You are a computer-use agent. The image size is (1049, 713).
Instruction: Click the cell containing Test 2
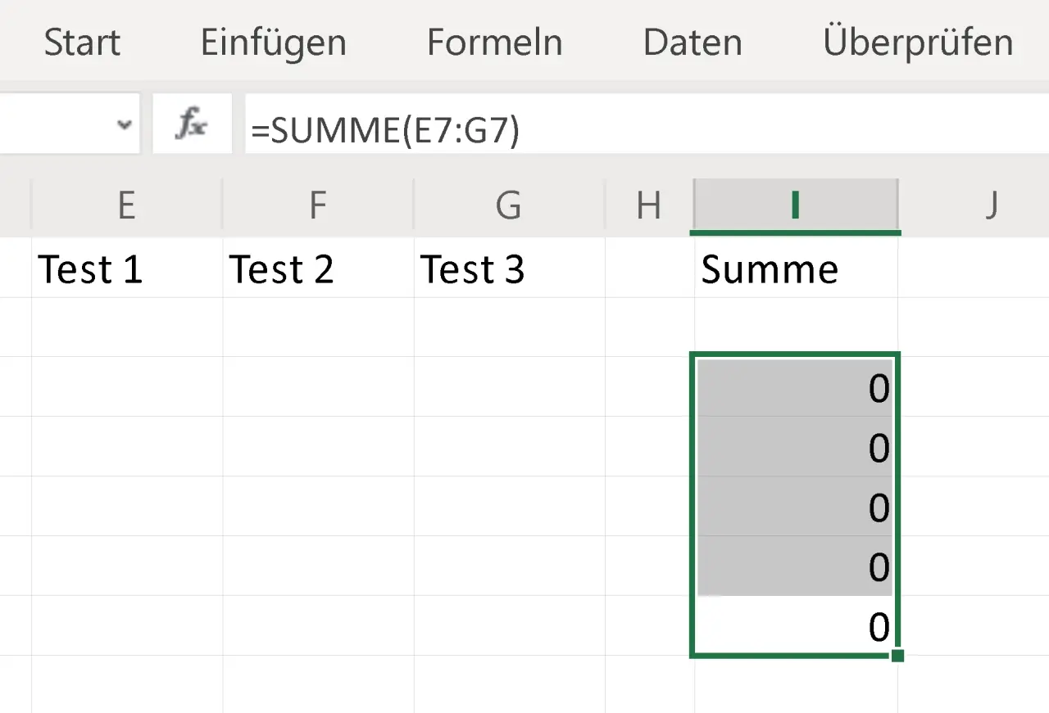[x=282, y=269]
